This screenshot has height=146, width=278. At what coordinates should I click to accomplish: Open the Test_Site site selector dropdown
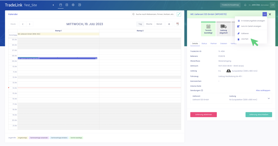[x=53, y=5]
